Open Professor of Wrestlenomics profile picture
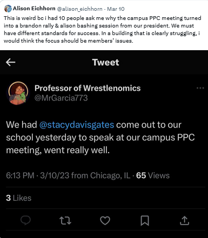The width and height of the screenshot is (208, 238). pos(18,93)
